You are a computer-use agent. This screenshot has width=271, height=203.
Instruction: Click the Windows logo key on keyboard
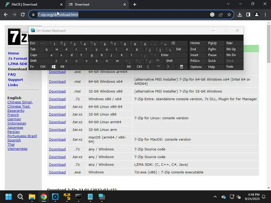click(53, 67)
